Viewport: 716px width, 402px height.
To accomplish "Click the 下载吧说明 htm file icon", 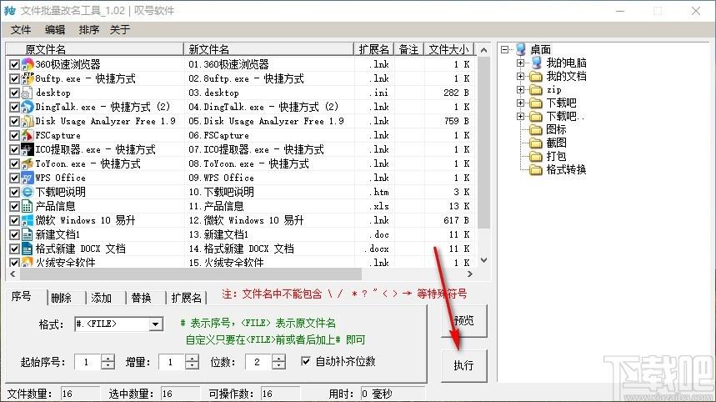I will click(28, 192).
